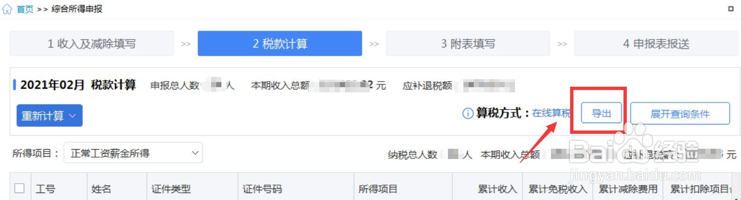Click the arrows between step 2 and 3
Viewport: 741px width, 200px height.
coord(374,44)
